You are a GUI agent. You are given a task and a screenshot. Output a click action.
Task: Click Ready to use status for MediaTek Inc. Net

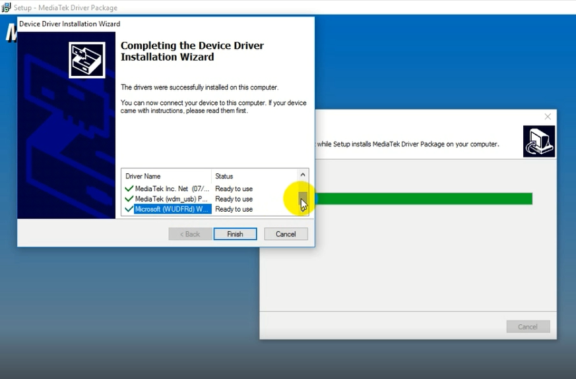pyautogui.click(x=234, y=189)
